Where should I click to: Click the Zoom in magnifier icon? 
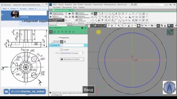coord(119,26)
